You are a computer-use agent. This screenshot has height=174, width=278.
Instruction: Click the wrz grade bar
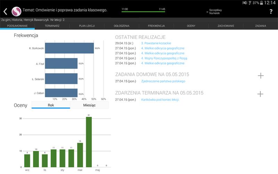click(x=27, y=160)
